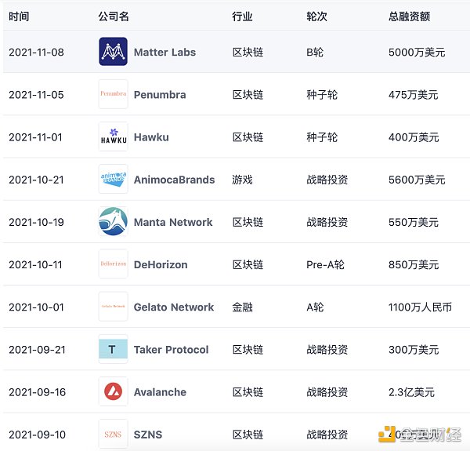Image resolution: width=470 pixels, height=451 pixels.
Task: Click the Penumbra logo icon
Action: click(113, 94)
